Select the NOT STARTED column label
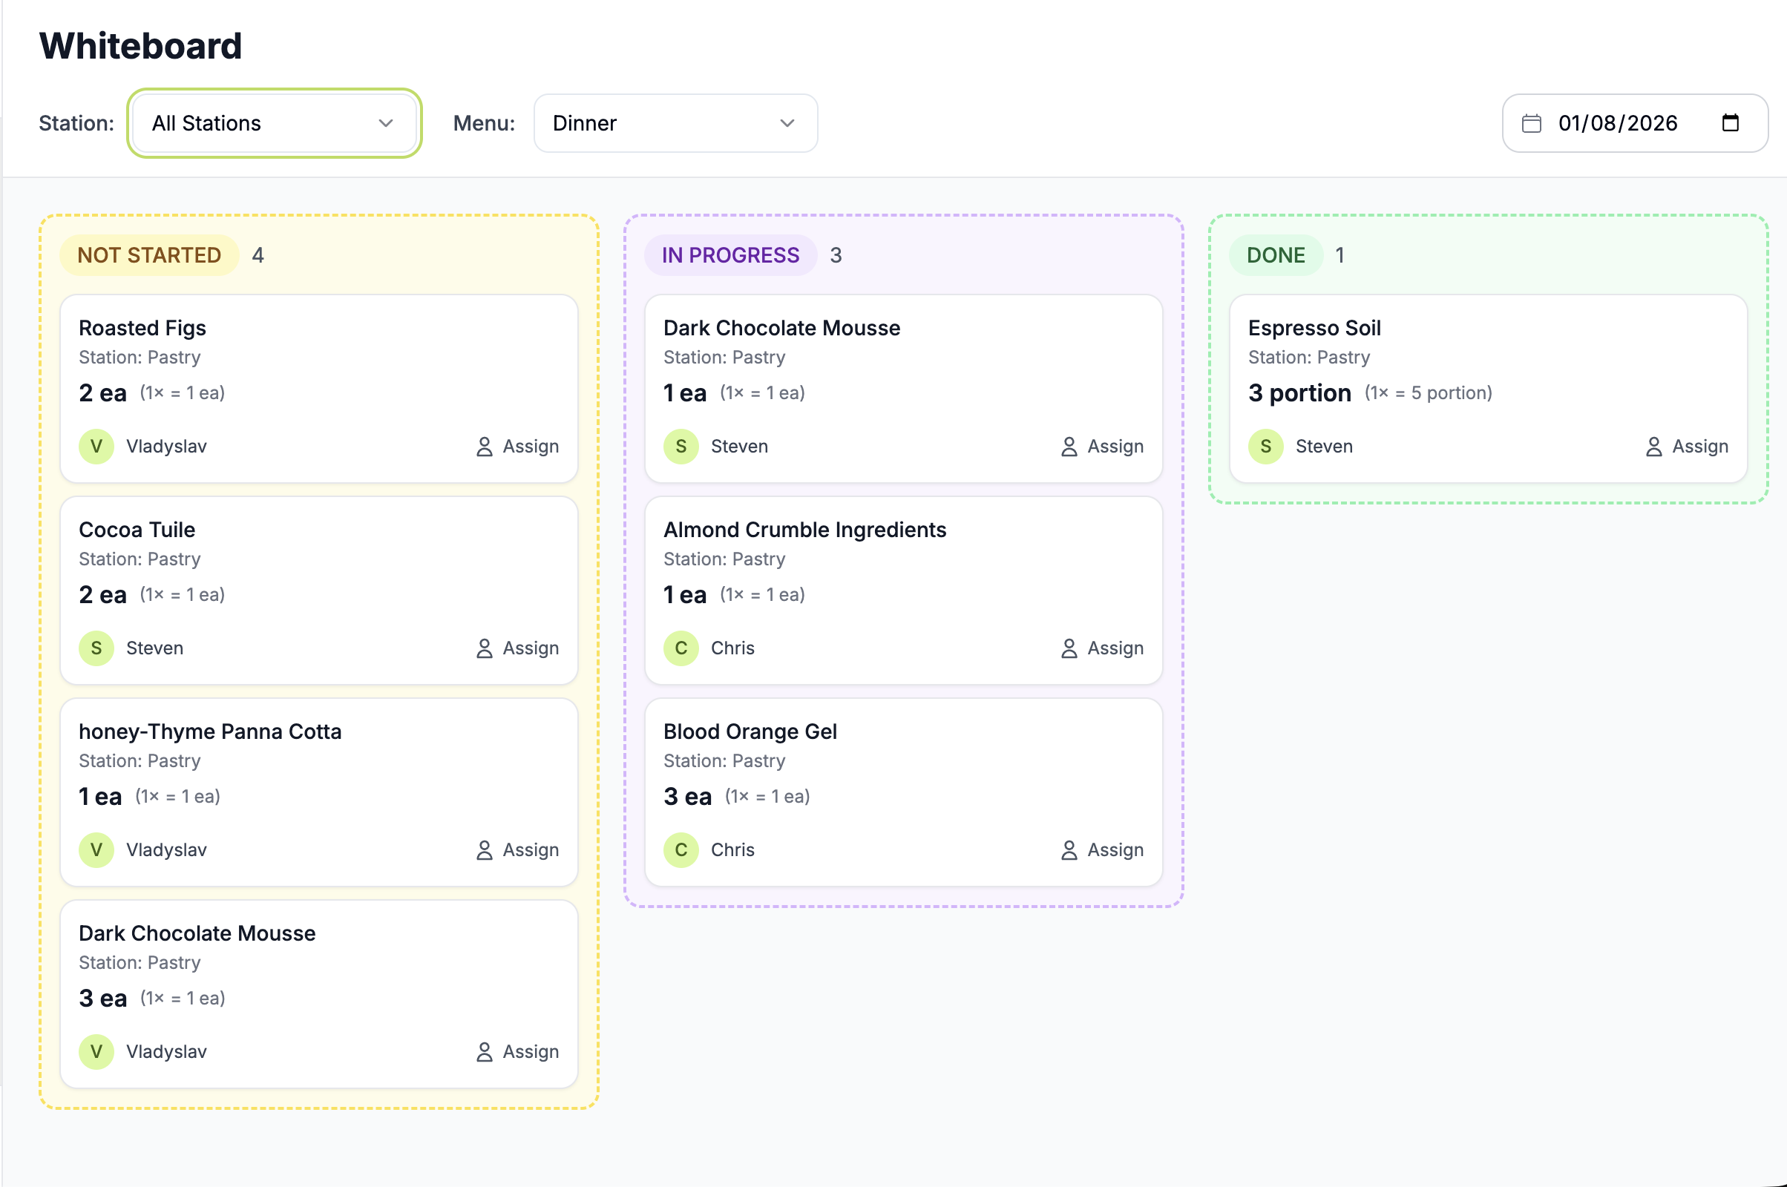This screenshot has height=1187, width=1787. [149, 255]
